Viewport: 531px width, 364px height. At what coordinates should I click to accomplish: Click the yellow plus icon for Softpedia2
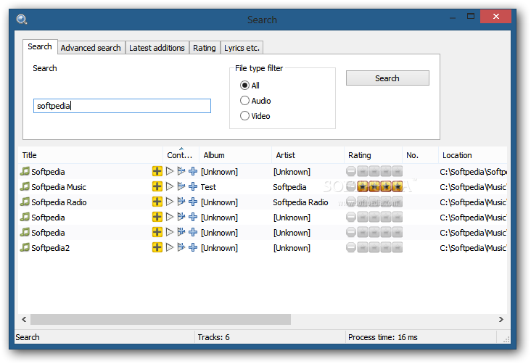tap(157, 247)
